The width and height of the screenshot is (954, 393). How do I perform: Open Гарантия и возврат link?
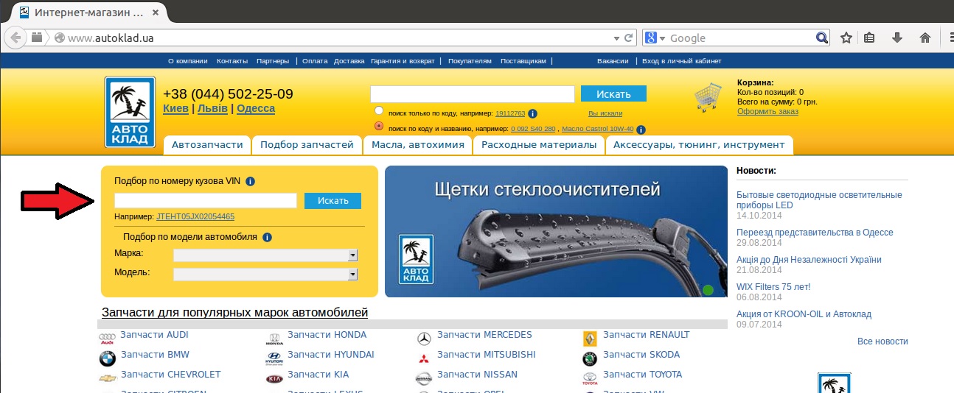[x=403, y=61]
